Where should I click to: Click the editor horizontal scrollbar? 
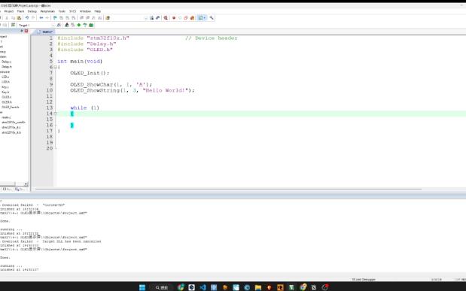point(228,189)
